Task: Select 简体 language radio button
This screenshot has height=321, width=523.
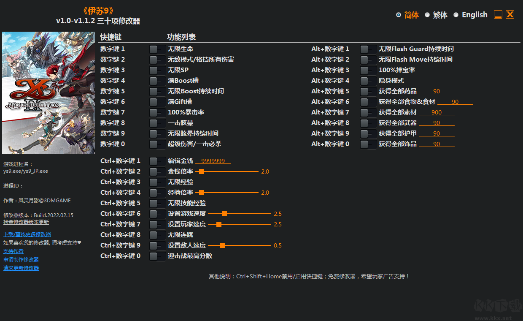Action: point(399,15)
